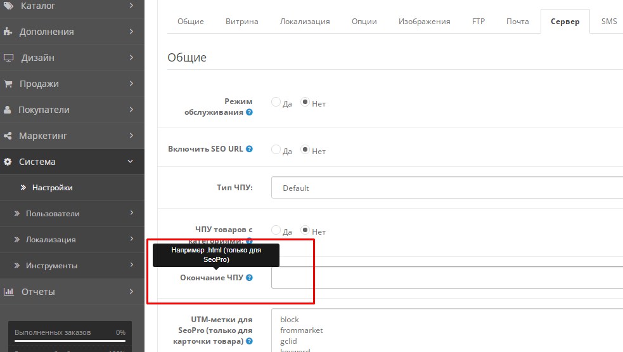Click the Маркетинг share icon
The height and width of the screenshot is (352, 623).
coord(8,136)
